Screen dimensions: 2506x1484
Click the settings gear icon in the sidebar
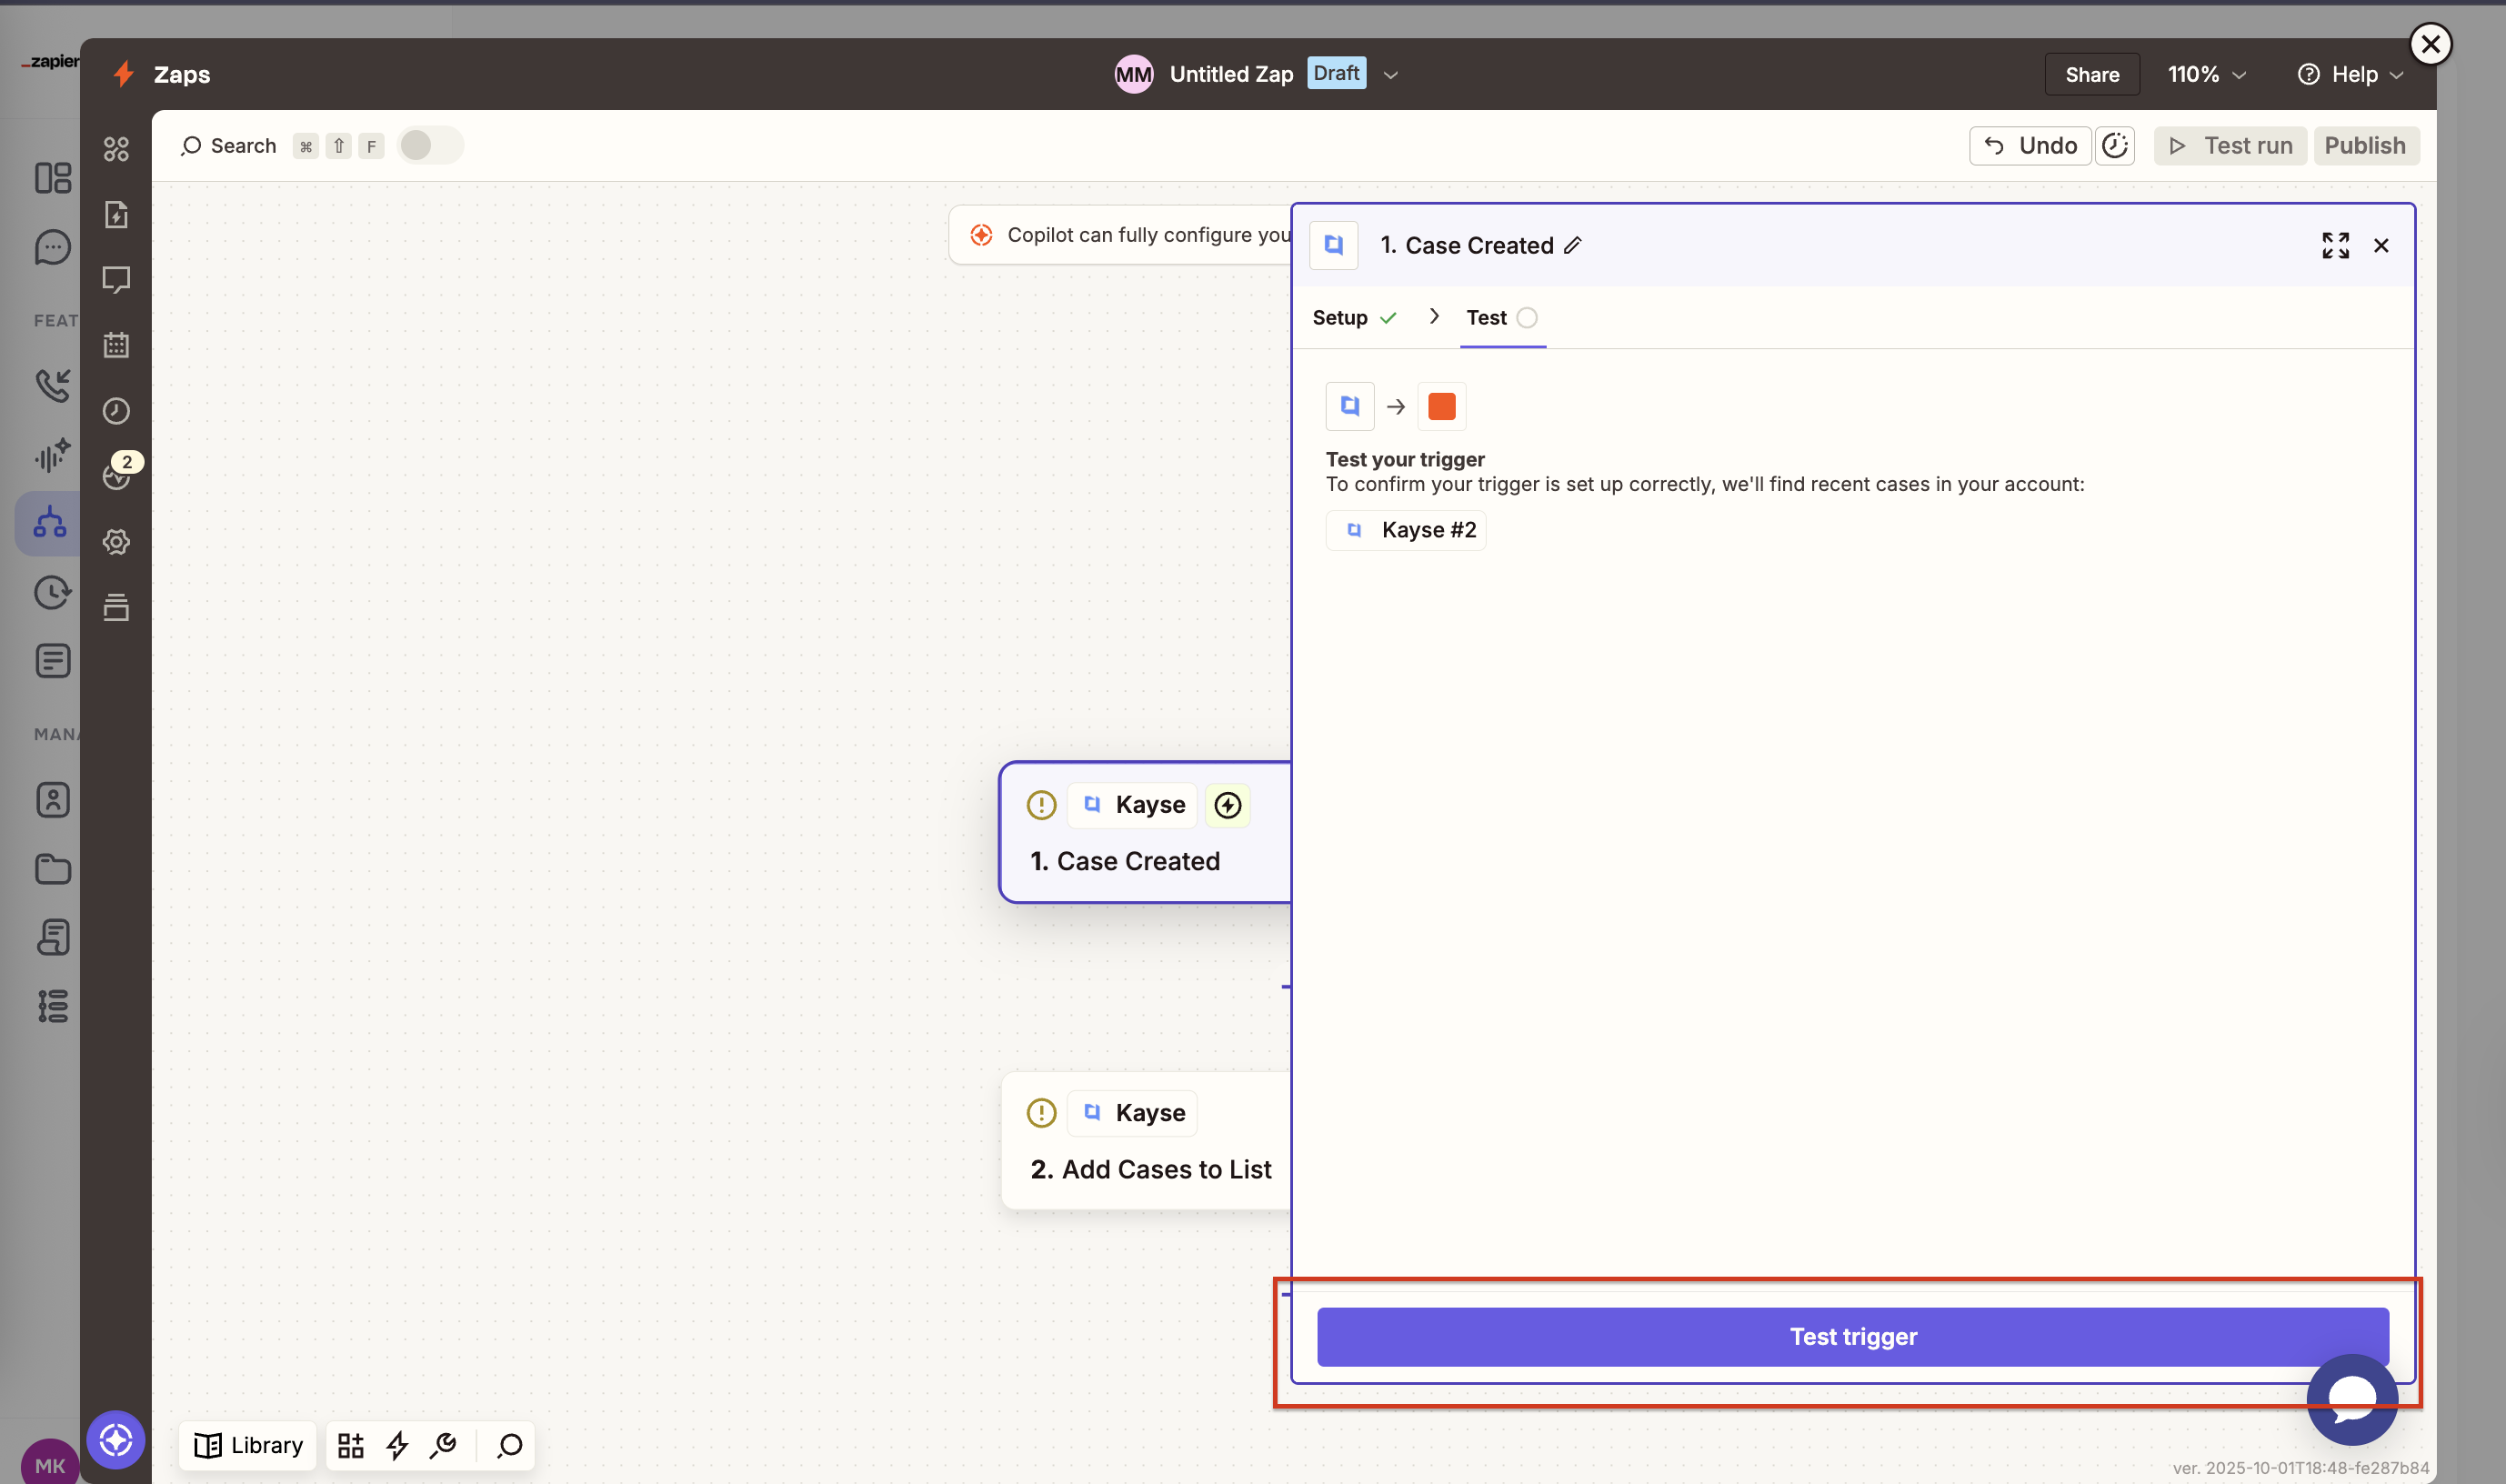tap(117, 542)
